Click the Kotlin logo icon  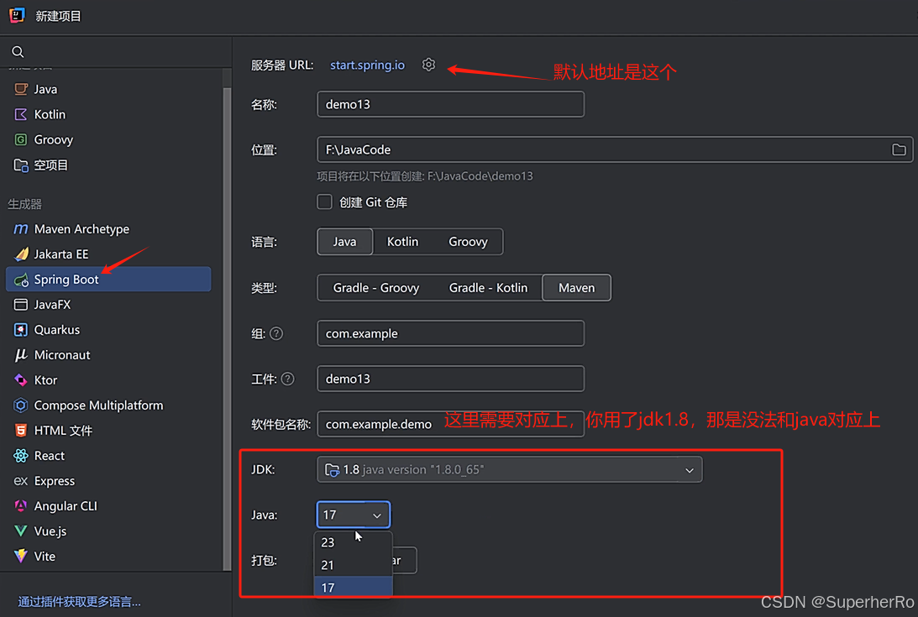pyautogui.click(x=21, y=114)
